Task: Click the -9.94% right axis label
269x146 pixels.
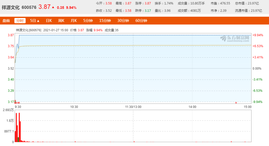Action: click(x=258, y=102)
